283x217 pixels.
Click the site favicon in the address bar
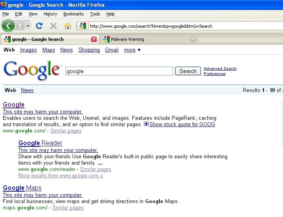(83, 26)
